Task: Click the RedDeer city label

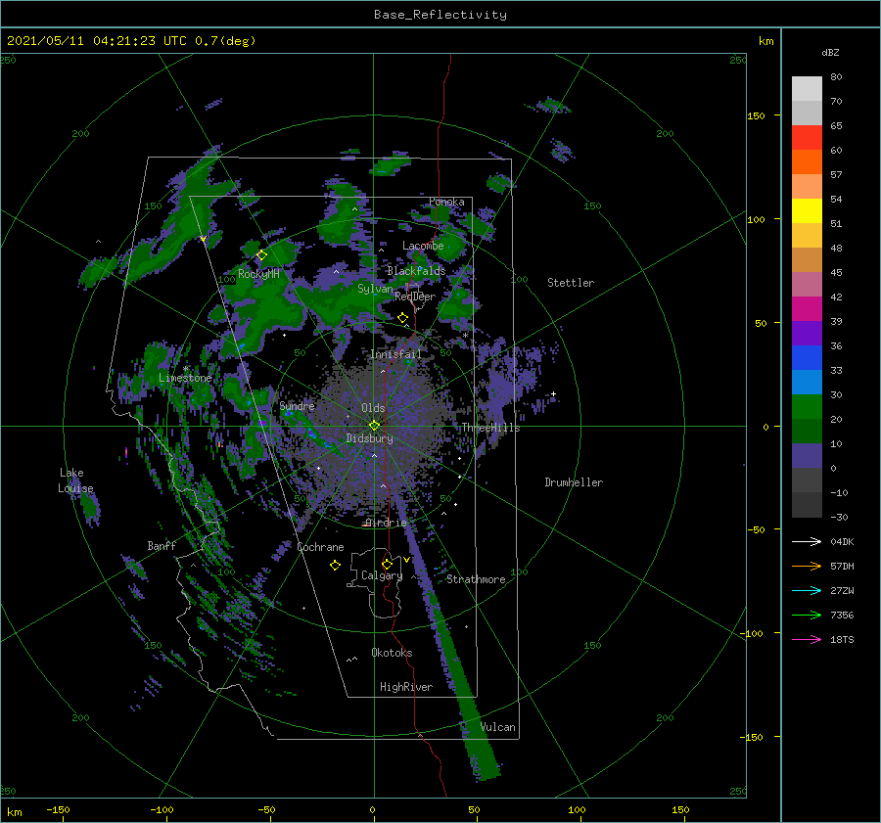Action: [415, 297]
